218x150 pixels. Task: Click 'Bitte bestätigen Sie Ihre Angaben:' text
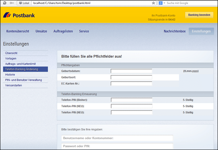point(82,129)
